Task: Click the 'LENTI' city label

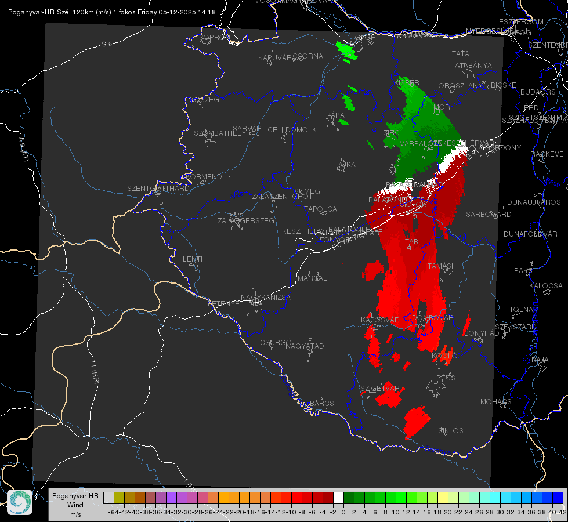Action: click(193, 259)
